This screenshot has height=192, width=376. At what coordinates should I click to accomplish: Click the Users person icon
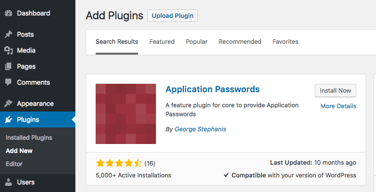[x=8, y=182]
